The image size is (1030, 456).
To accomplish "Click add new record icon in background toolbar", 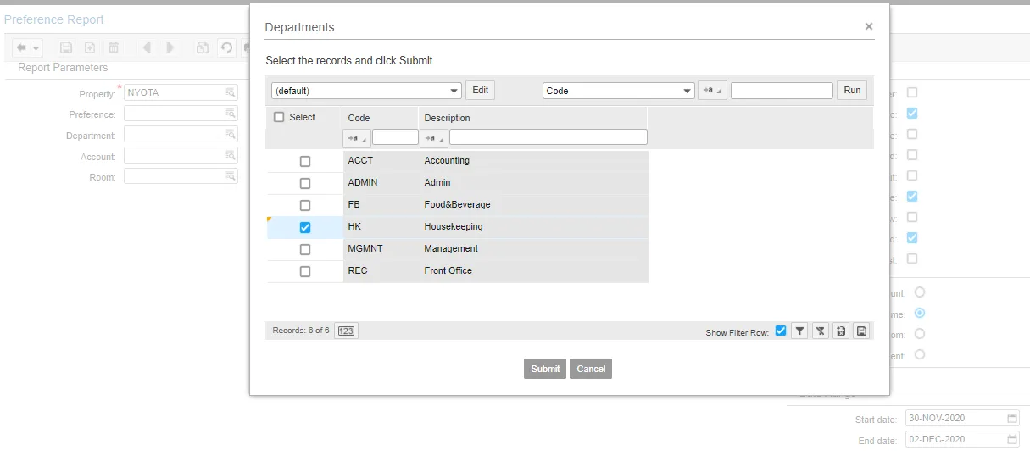I will pyautogui.click(x=89, y=47).
